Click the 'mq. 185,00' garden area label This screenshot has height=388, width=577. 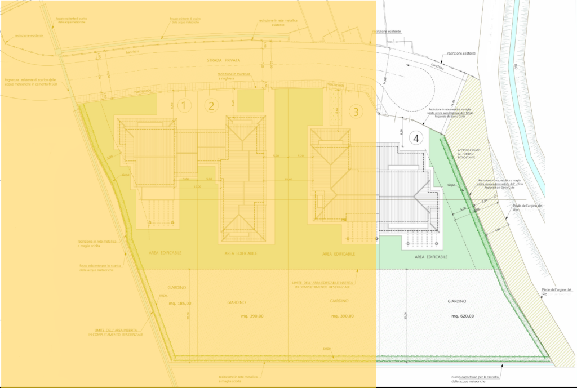click(180, 303)
